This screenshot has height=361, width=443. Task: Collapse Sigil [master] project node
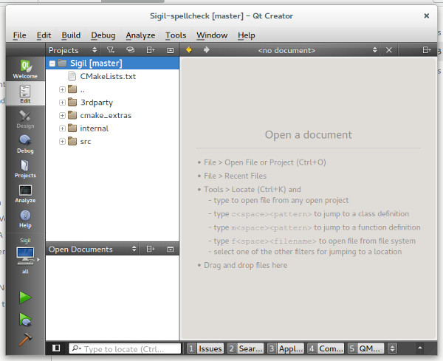click(52, 63)
